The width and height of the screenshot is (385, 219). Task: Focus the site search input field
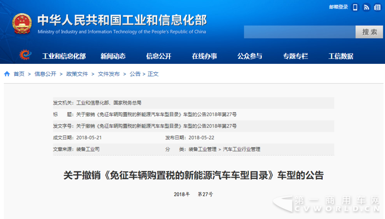click(300, 32)
